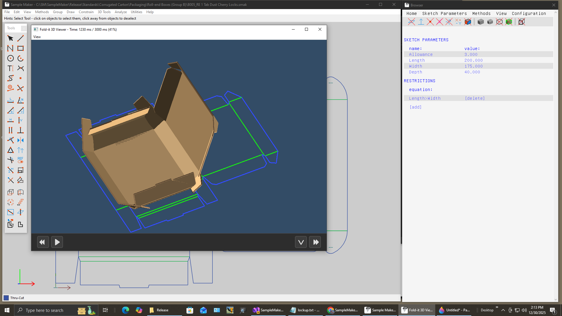The width and height of the screenshot is (562, 316).
Task: Toggle green wireframe cube visibility icon
Action: [x=509, y=22]
